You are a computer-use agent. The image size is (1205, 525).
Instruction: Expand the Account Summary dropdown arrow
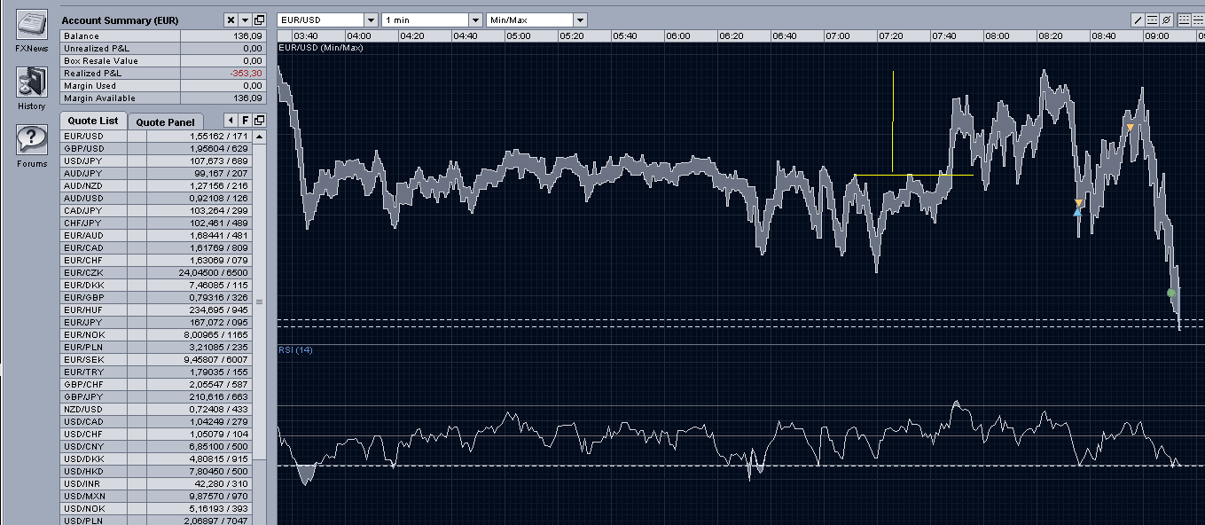[x=245, y=20]
